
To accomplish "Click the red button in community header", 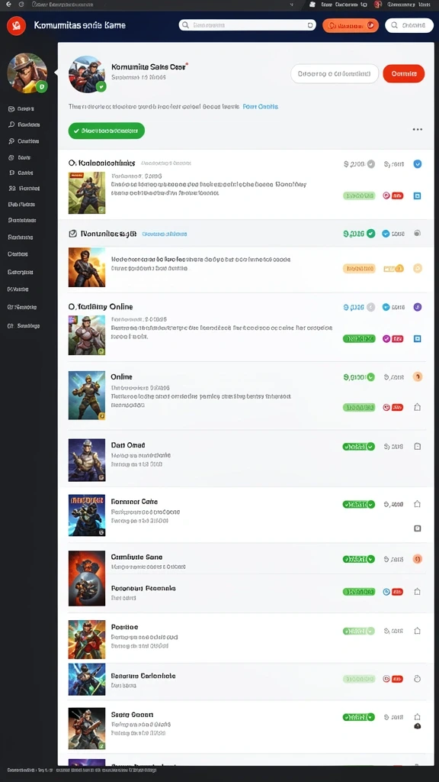I will [404, 74].
